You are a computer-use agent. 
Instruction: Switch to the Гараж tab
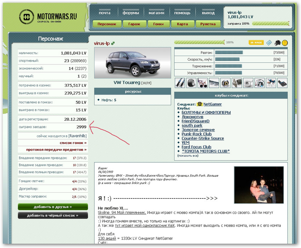point(134,24)
